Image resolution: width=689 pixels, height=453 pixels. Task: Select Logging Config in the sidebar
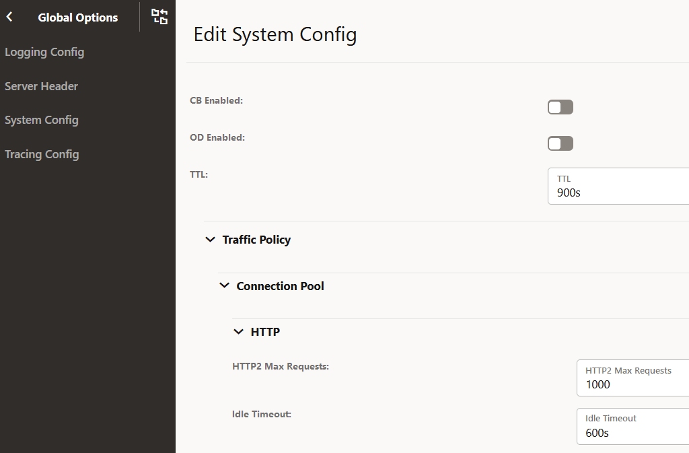click(x=44, y=52)
